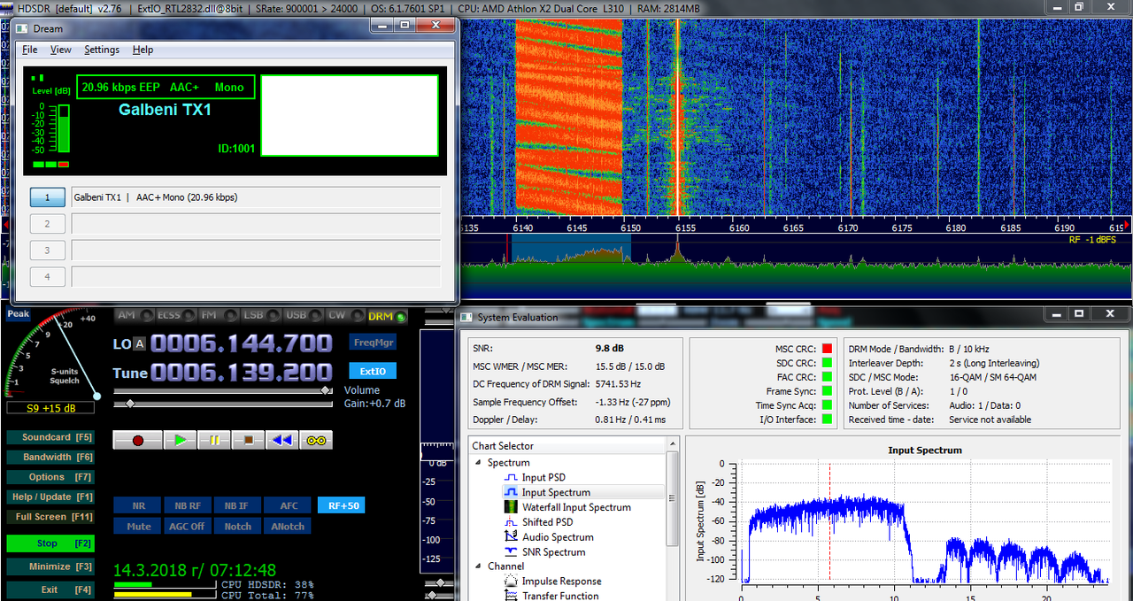
Task: Select service 1 button in Dream
Action: pyautogui.click(x=48, y=197)
